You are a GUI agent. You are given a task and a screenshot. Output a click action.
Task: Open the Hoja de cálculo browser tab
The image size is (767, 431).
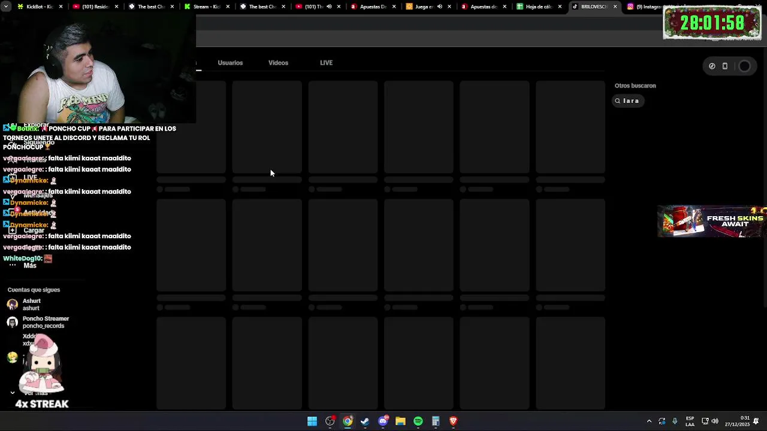tap(538, 7)
